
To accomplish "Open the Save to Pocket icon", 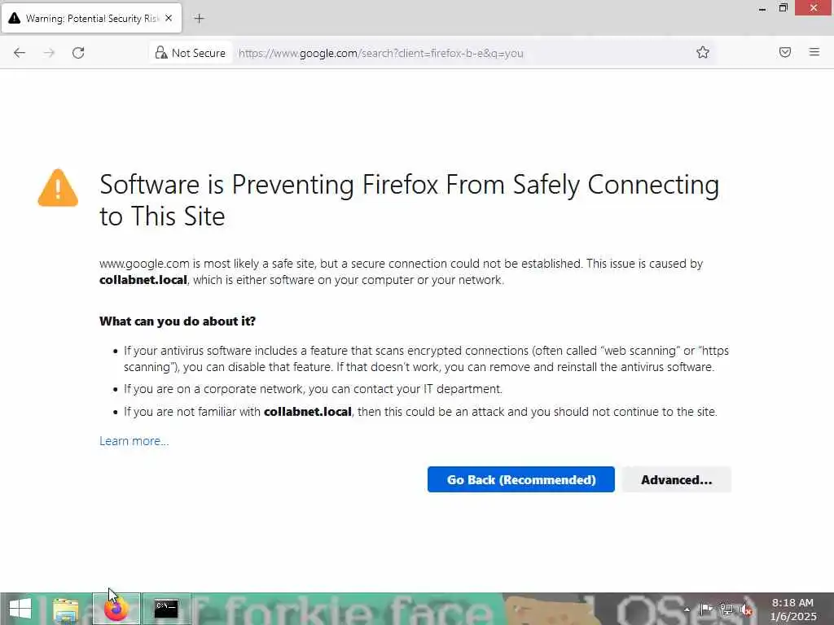I will point(785,53).
